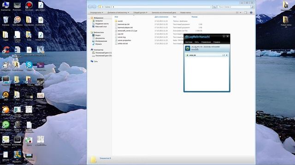Sort by the Имя column header
This screenshot has height=165, width=295.
pos(116,17)
